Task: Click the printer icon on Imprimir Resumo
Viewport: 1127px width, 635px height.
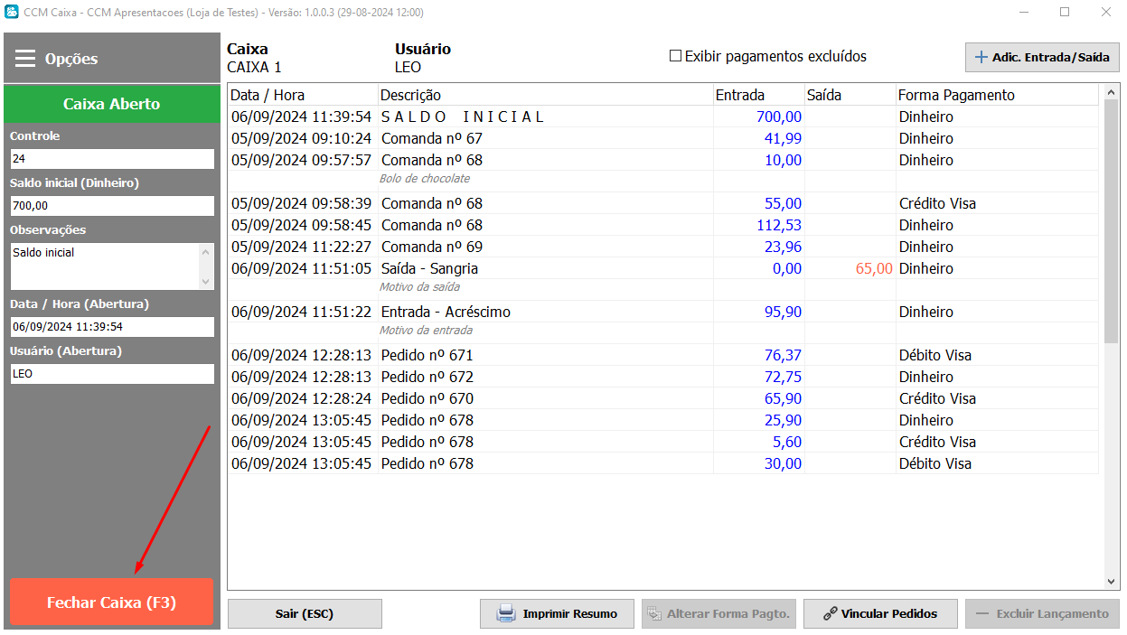Action: click(506, 614)
